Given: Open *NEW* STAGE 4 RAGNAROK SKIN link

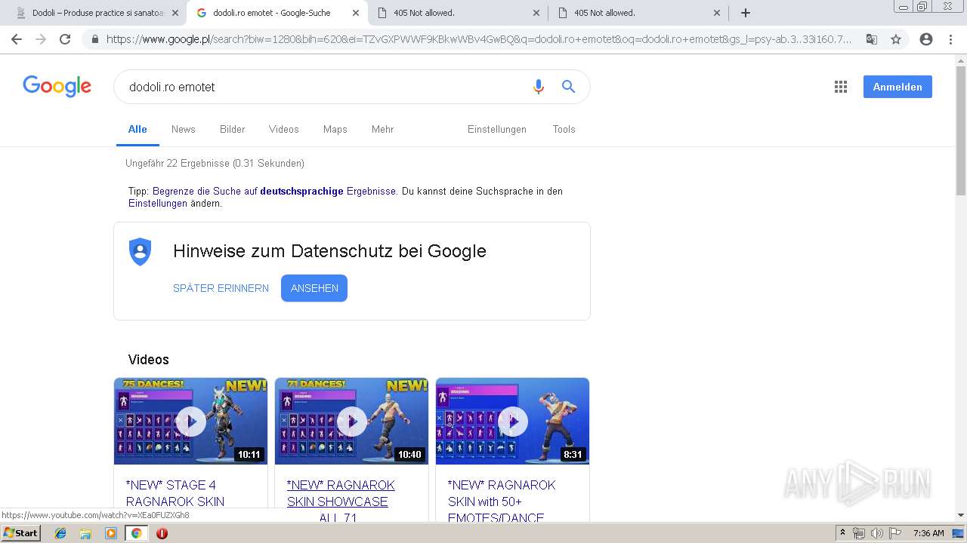Looking at the screenshot, I should click(x=175, y=493).
